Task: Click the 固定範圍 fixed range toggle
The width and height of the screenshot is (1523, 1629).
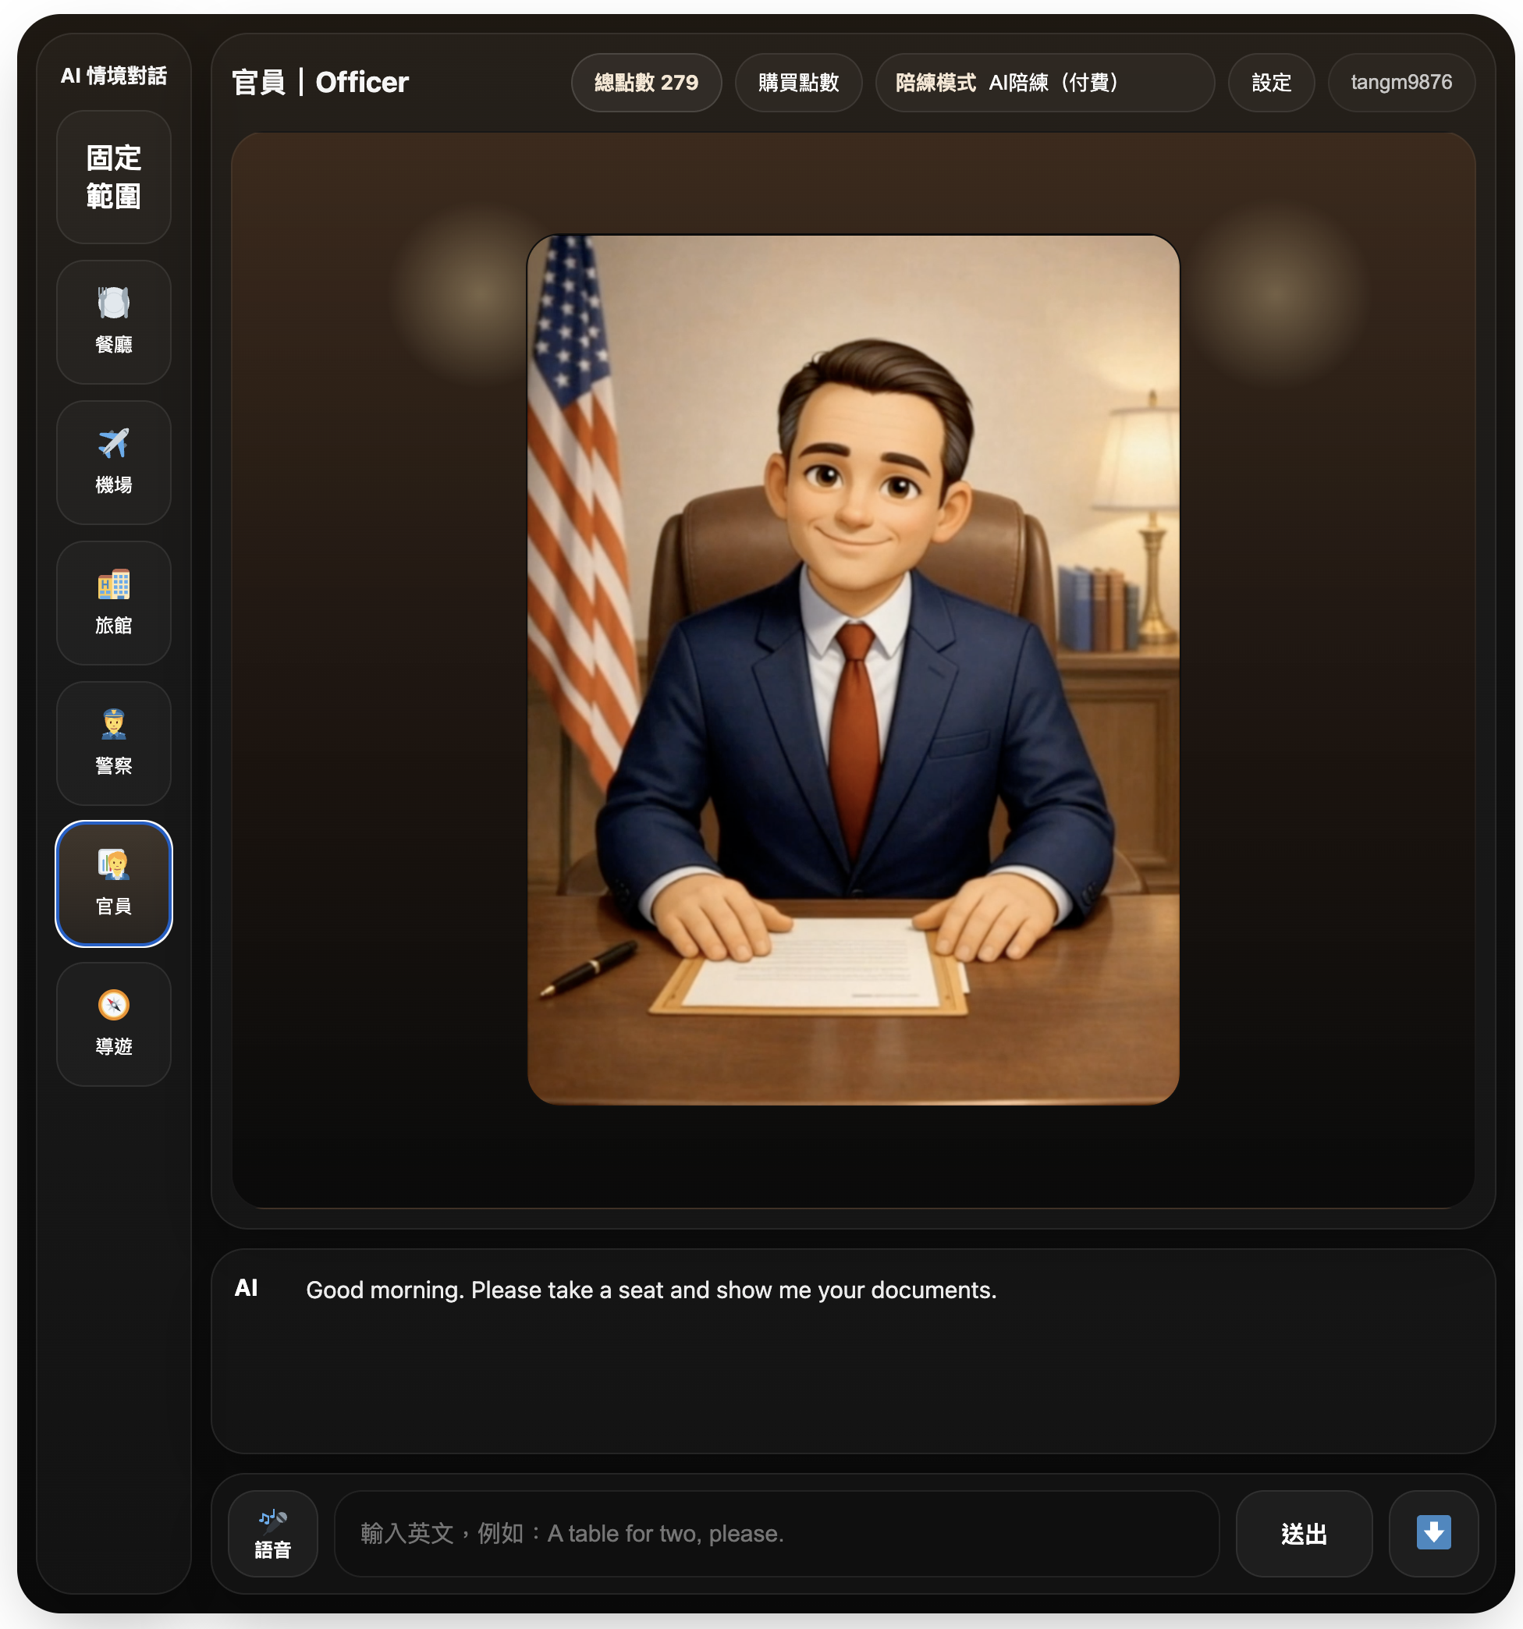Action: [113, 177]
